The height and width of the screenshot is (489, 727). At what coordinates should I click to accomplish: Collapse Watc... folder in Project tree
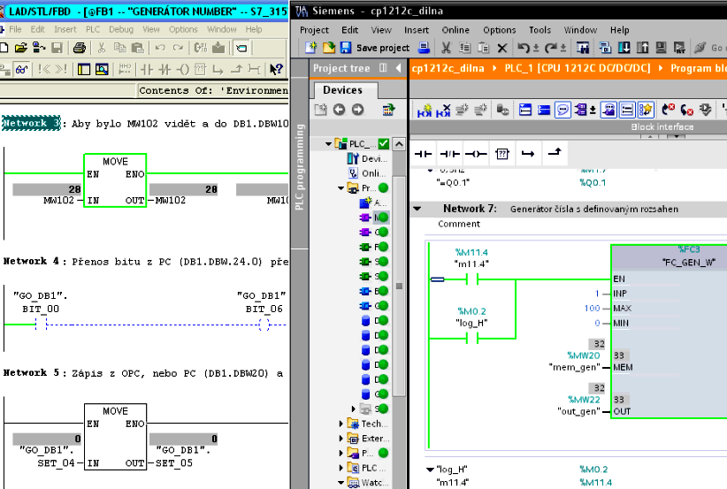[341, 483]
